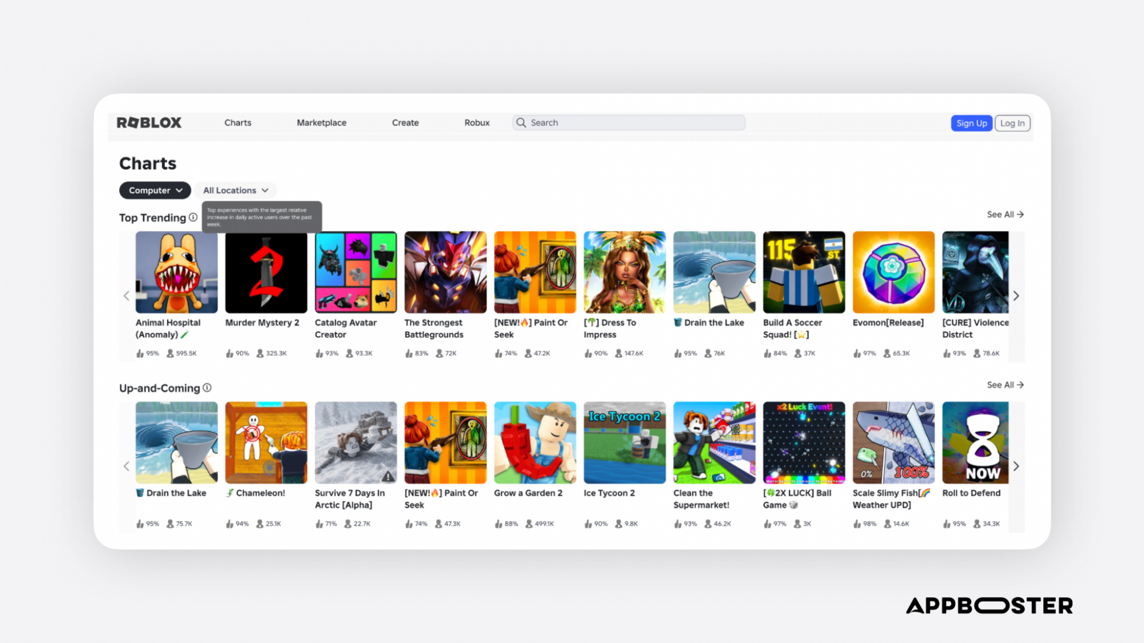Open Evomon[Release] thumbnail
This screenshot has height=643, width=1144.
click(x=893, y=272)
